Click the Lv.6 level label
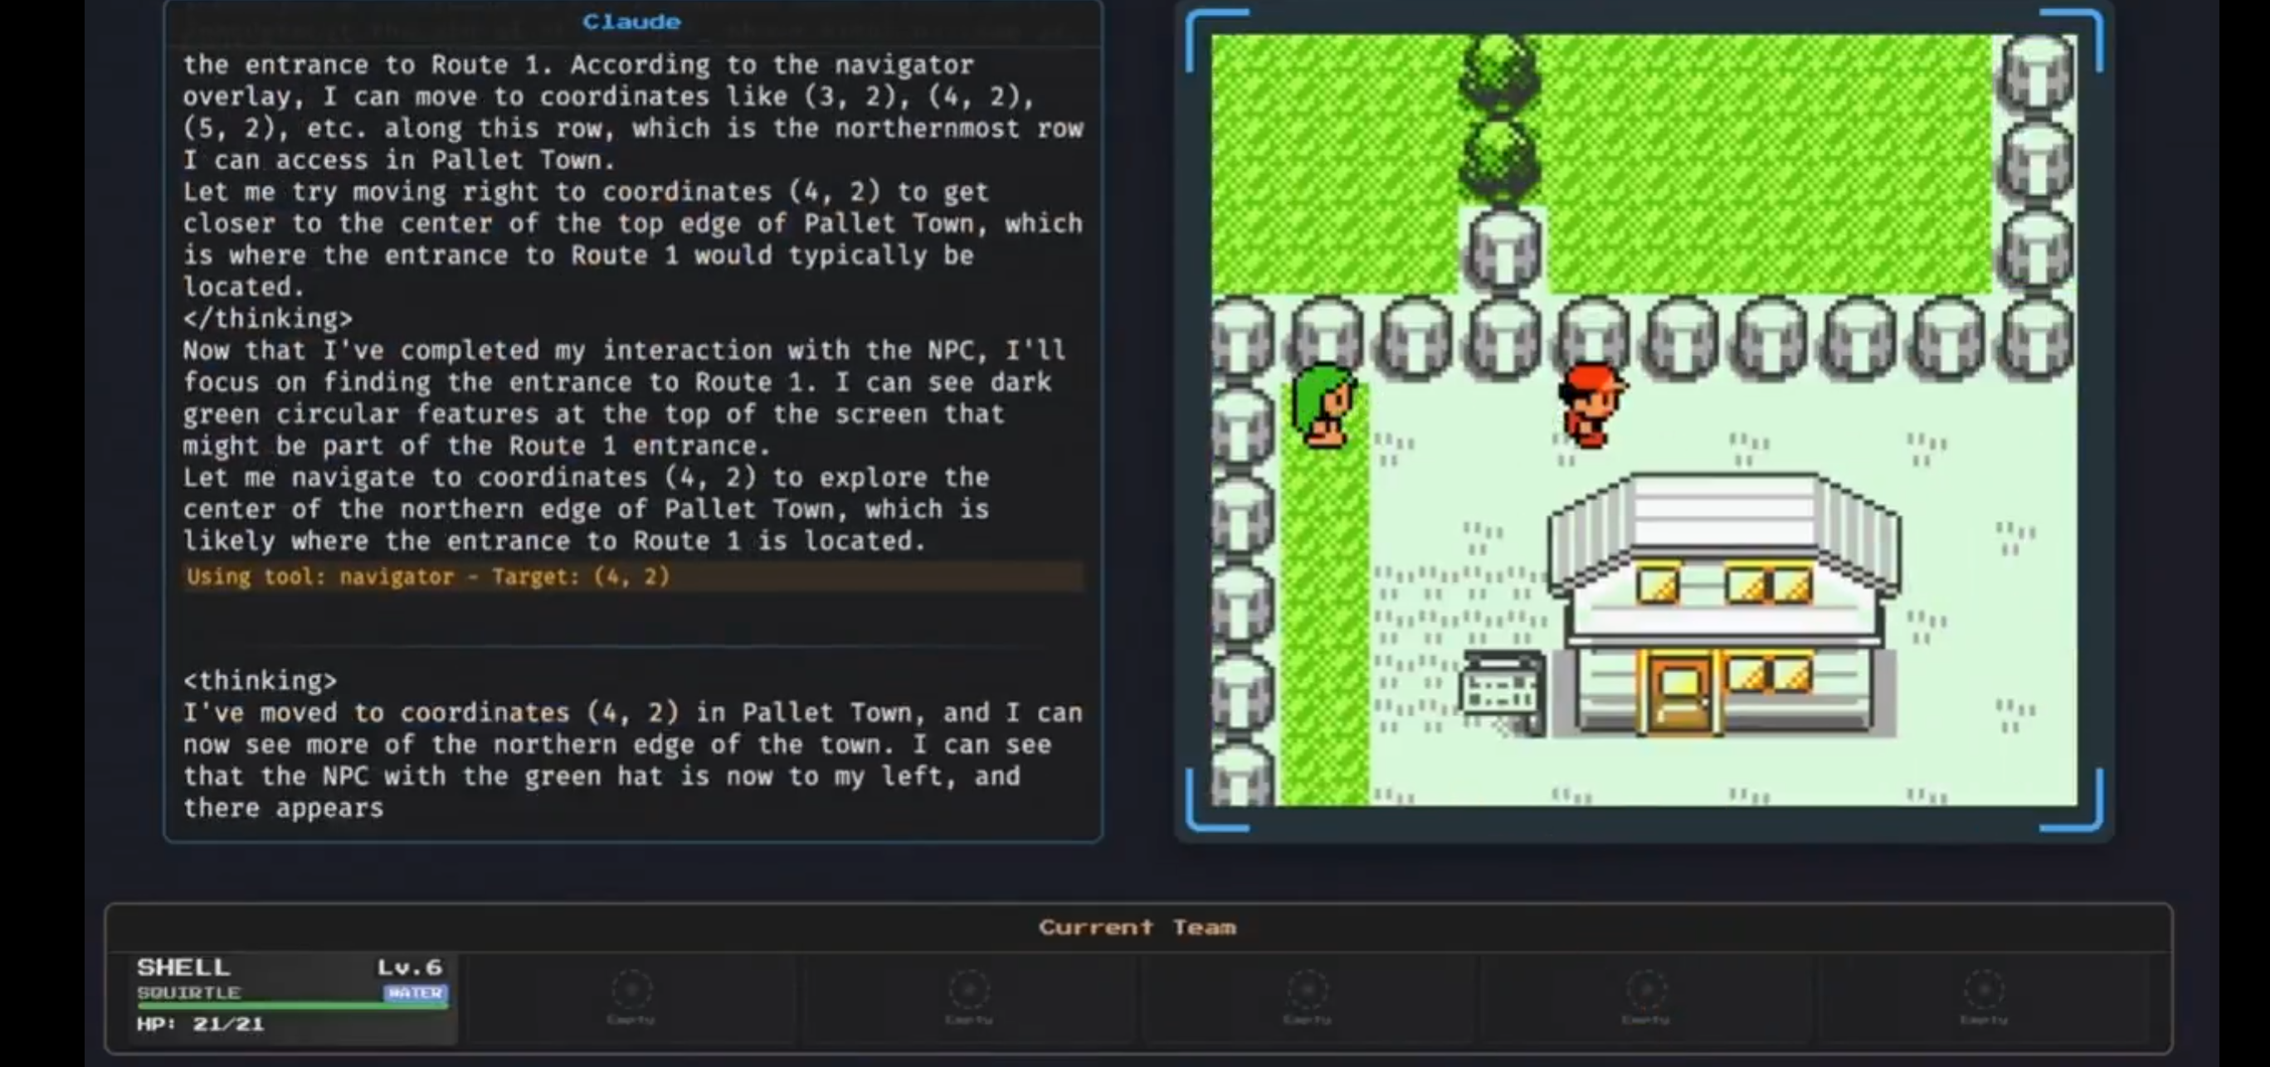This screenshot has width=2270, height=1067. click(x=410, y=967)
